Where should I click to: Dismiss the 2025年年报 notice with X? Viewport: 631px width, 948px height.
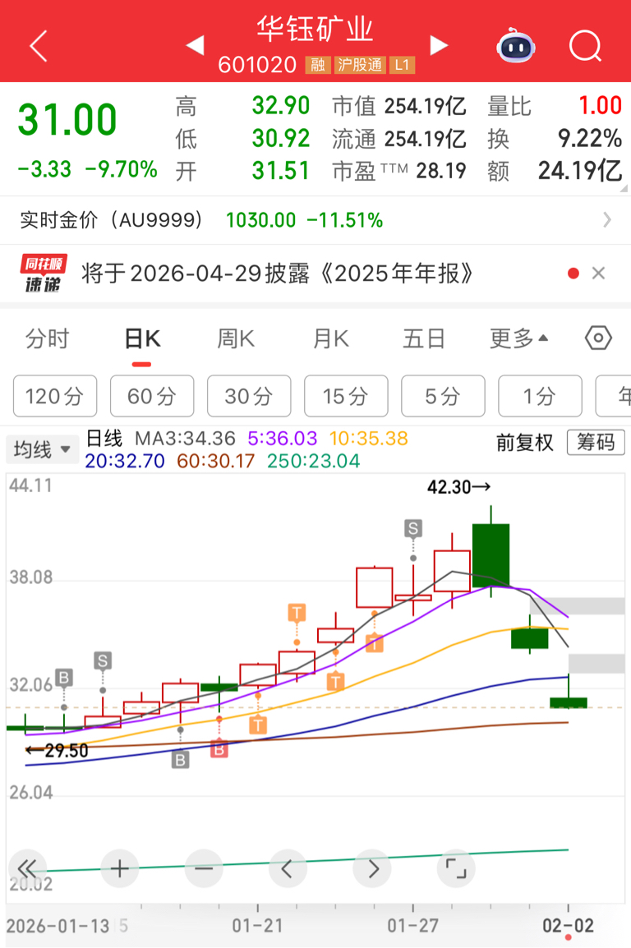[598, 274]
